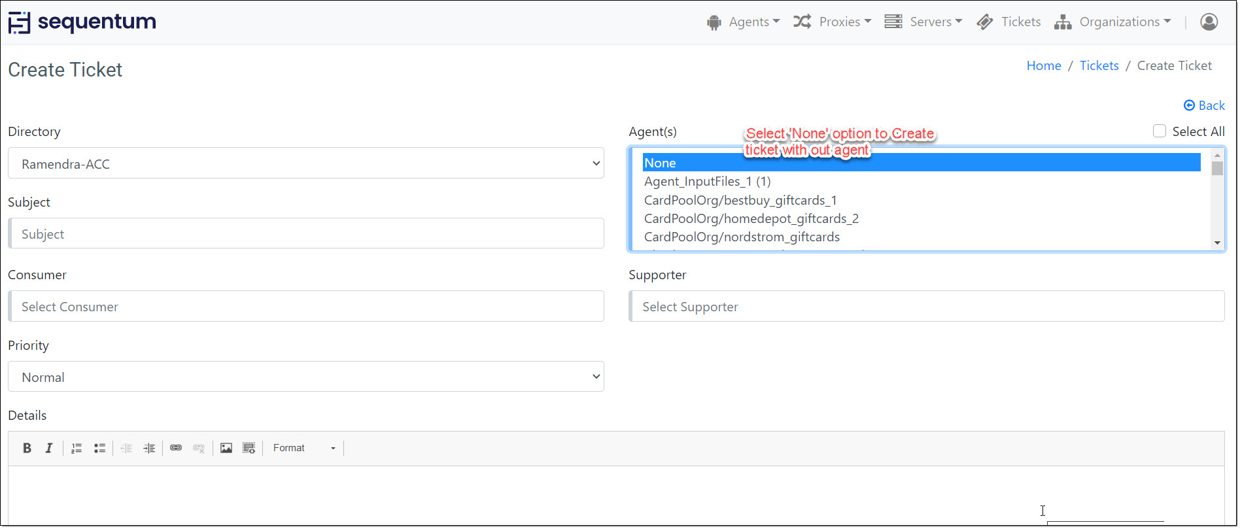Open the Format paragraph dropdown
Viewport: 1240px width, 529px height.
click(x=304, y=448)
